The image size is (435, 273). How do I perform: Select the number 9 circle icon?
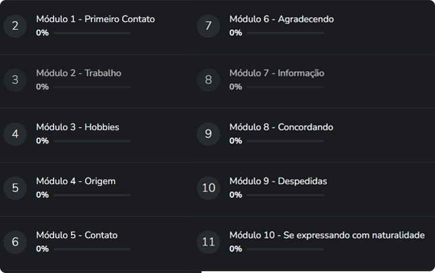pyautogui.click(x=208, y=134)
